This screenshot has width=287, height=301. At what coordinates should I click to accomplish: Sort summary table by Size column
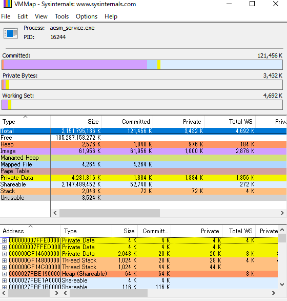pyautogui.click(x=76, y=122)
